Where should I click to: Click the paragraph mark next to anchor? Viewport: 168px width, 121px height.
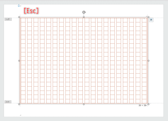[21, 6]
